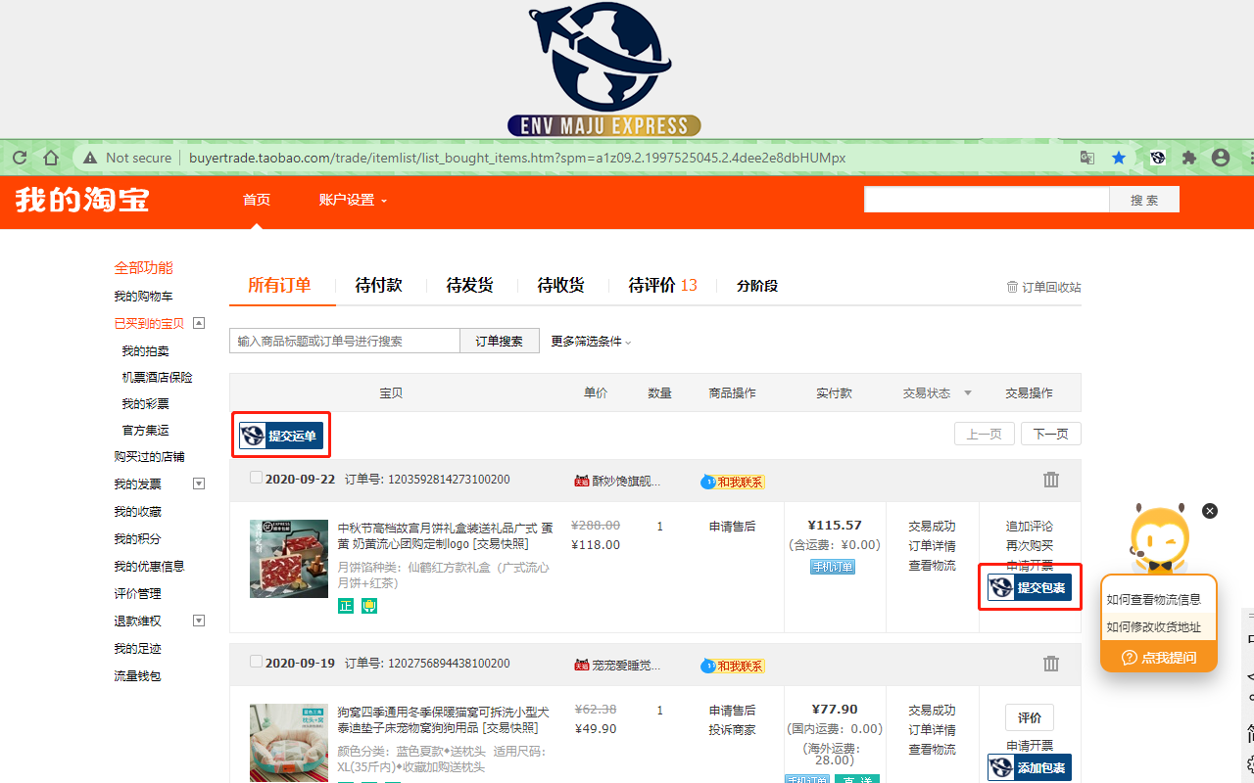Toggle the bookmark star in address bar

click(1119, 158)
